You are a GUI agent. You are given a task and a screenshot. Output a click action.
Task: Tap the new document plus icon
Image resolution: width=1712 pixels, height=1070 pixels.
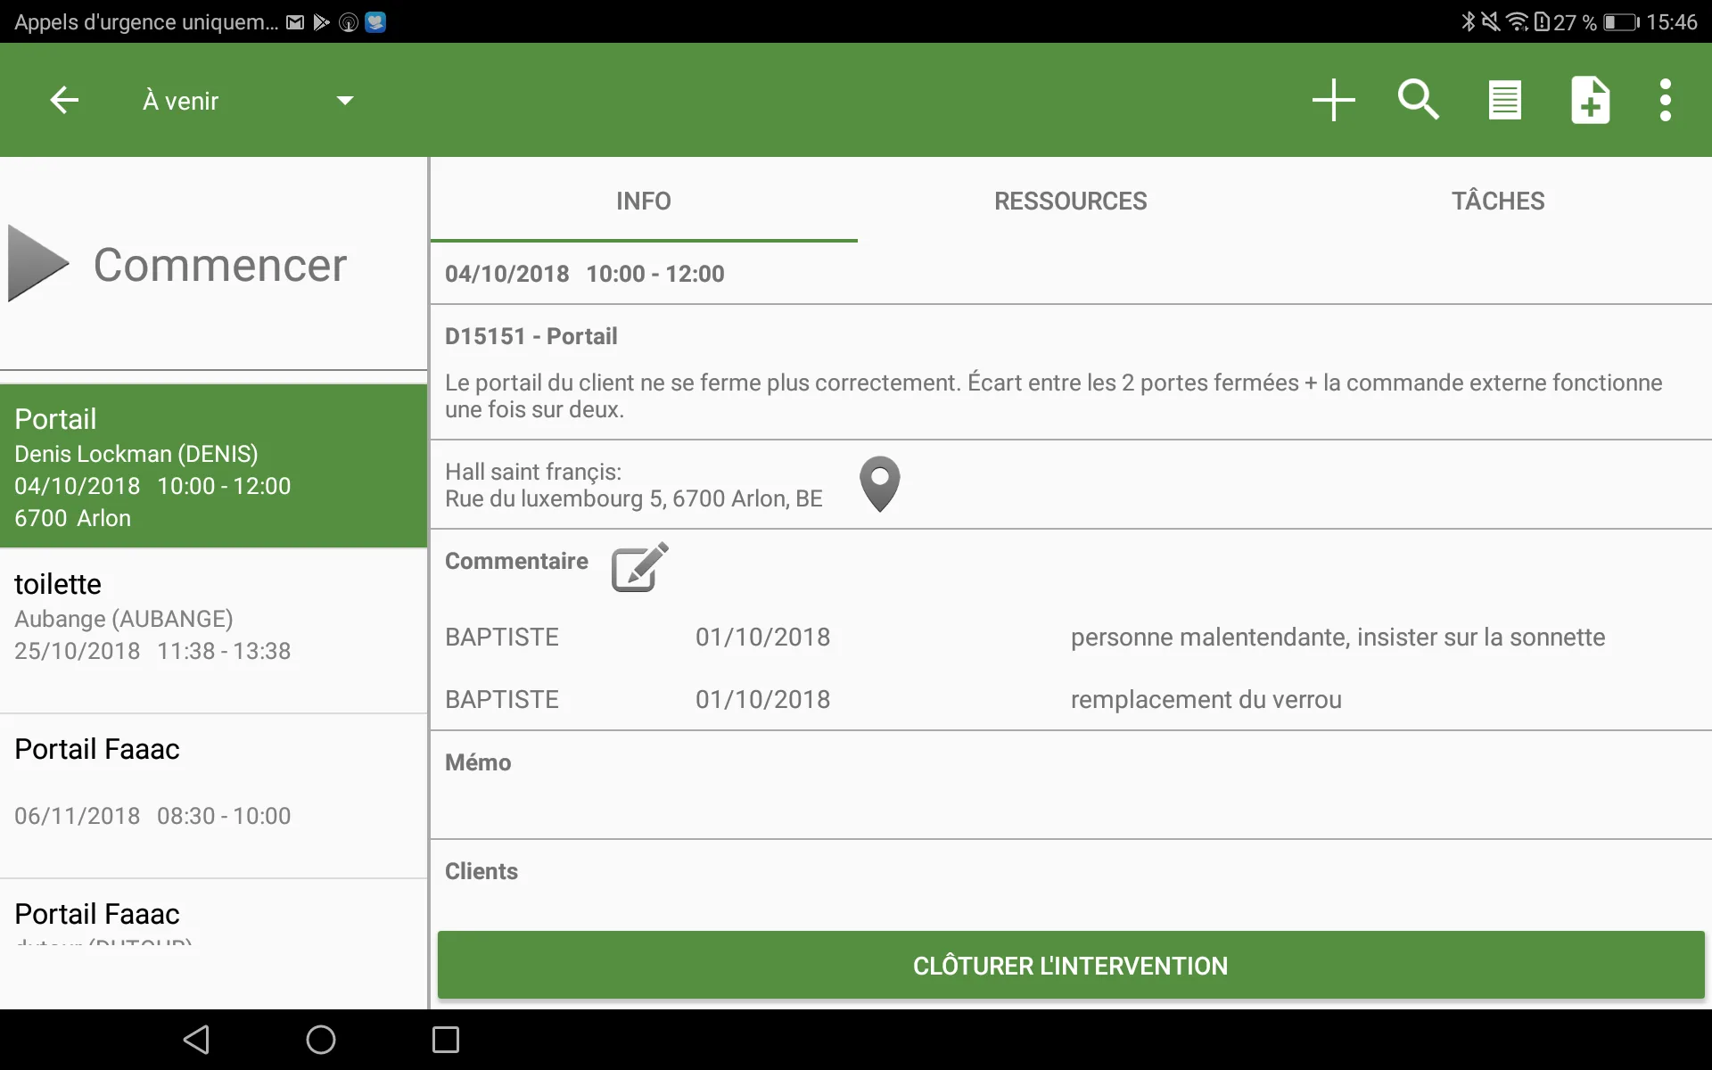1590,100
